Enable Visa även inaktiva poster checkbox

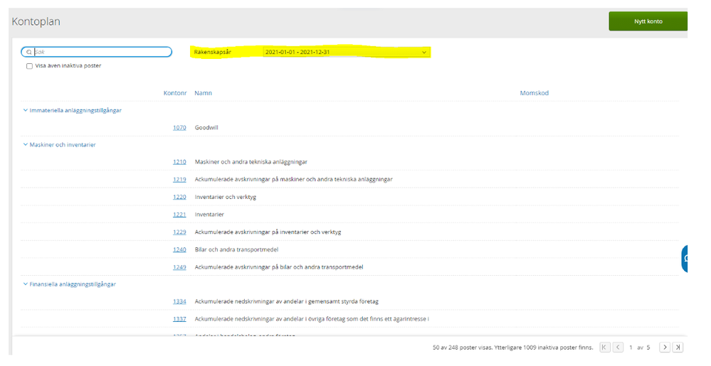[x=29, y=66]
